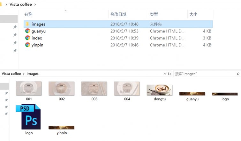Select the images folder icon

coord(27,24)
